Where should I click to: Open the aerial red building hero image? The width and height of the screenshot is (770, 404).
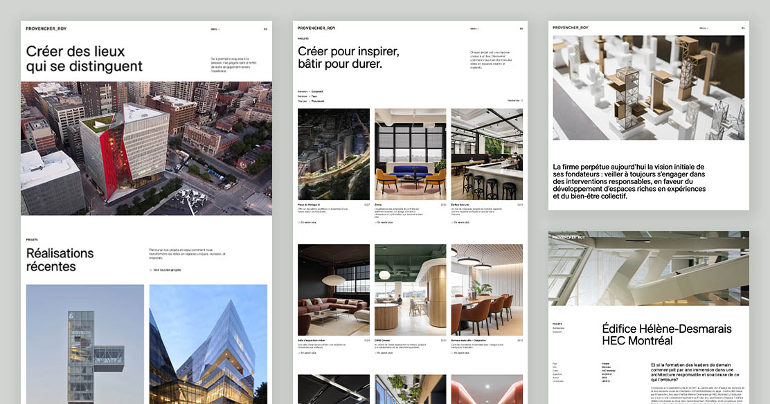click(146, 148)
